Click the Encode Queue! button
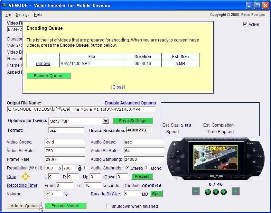 49,76
